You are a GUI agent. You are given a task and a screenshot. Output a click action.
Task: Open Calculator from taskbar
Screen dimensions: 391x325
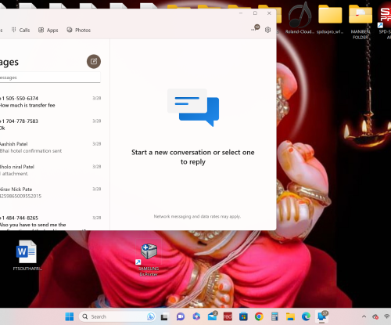point(274,316)
